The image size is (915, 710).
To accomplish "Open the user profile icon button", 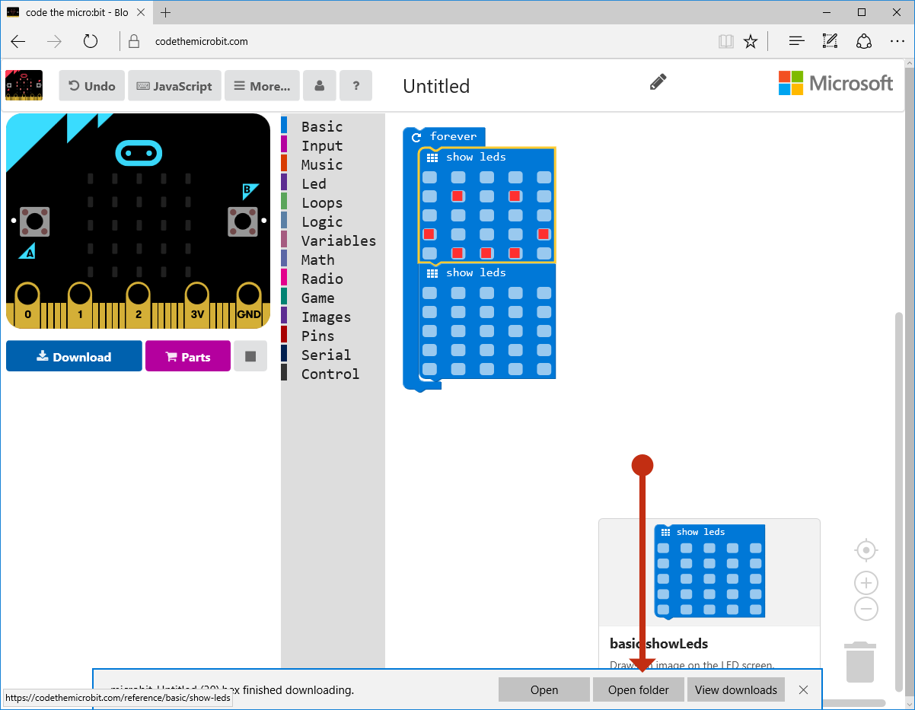I will coord(320,86).
